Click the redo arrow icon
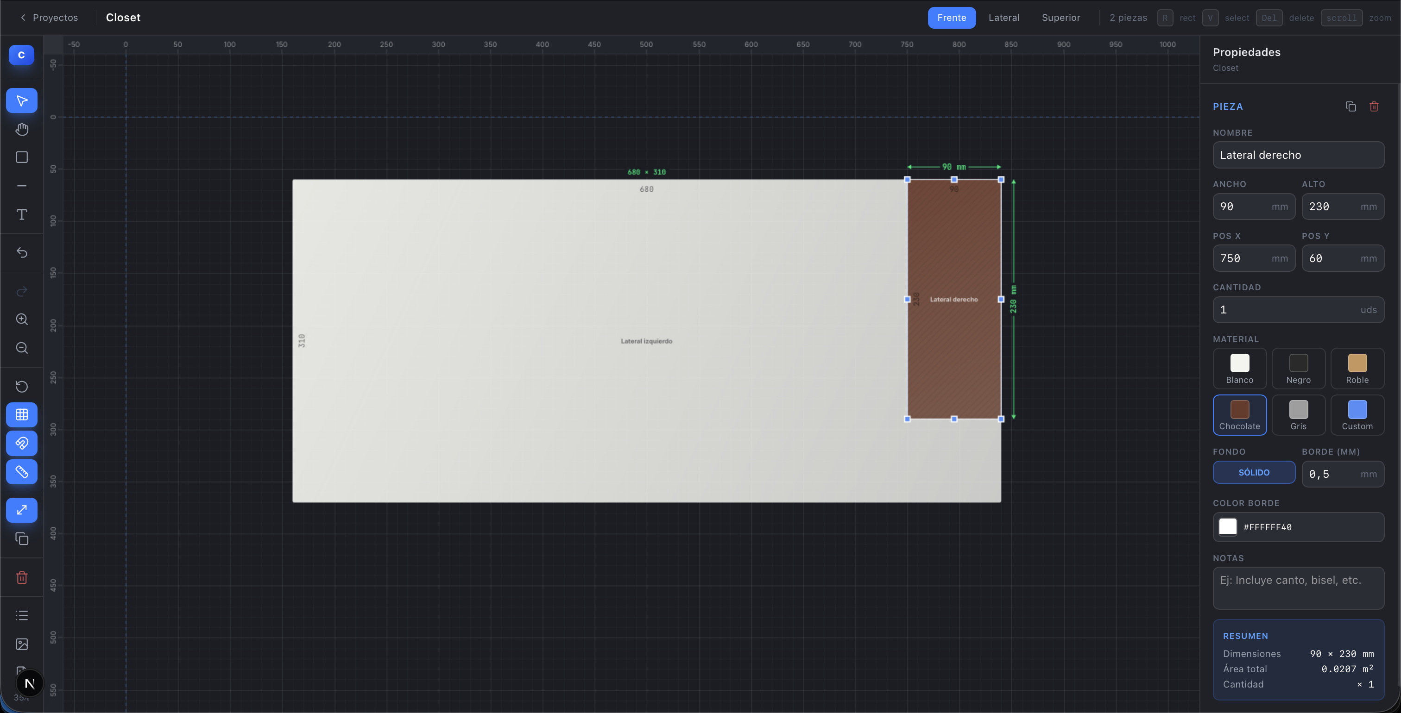 pyautogui.click(x=22, y=291)
